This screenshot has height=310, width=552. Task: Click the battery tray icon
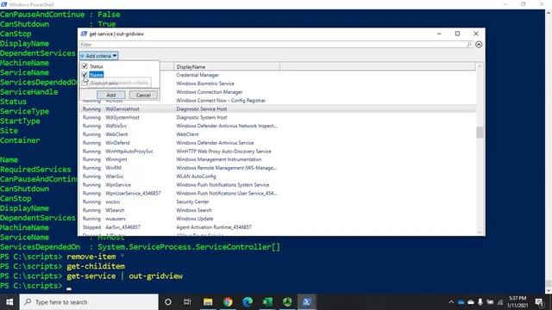pos(490,302)
